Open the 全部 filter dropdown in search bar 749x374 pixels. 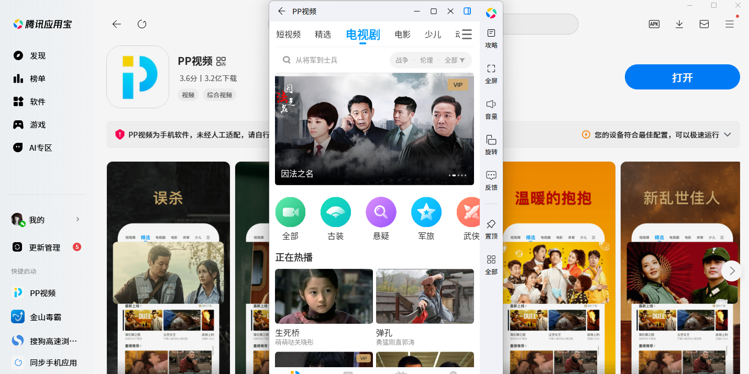coord(455,60)
